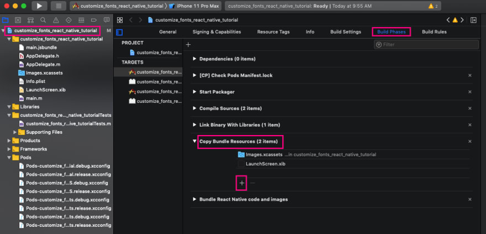Expand Check Pods Manifest.lock phase

194,75
